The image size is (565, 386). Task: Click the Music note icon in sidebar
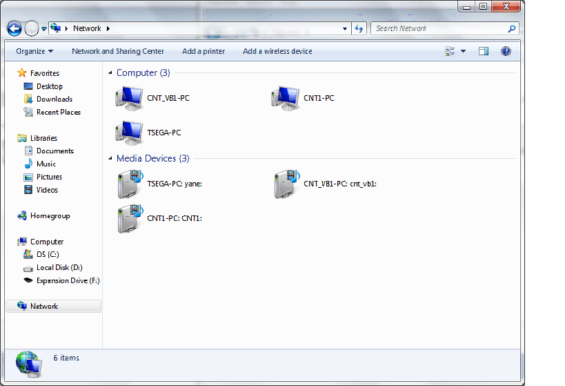[28, 164]
